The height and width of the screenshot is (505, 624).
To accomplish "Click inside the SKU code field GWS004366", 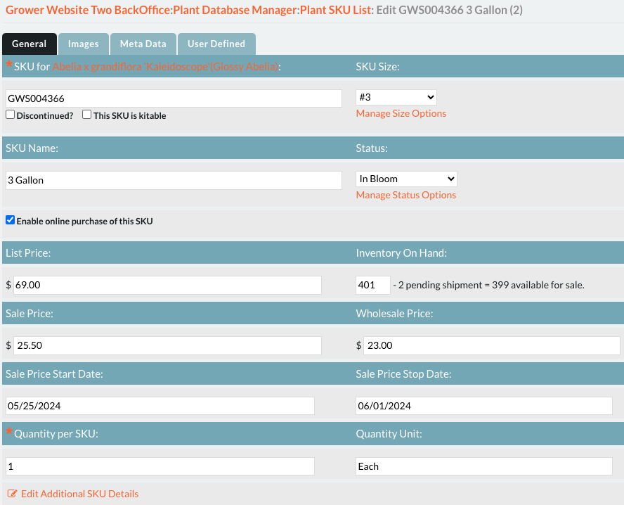I will [174, 98].
